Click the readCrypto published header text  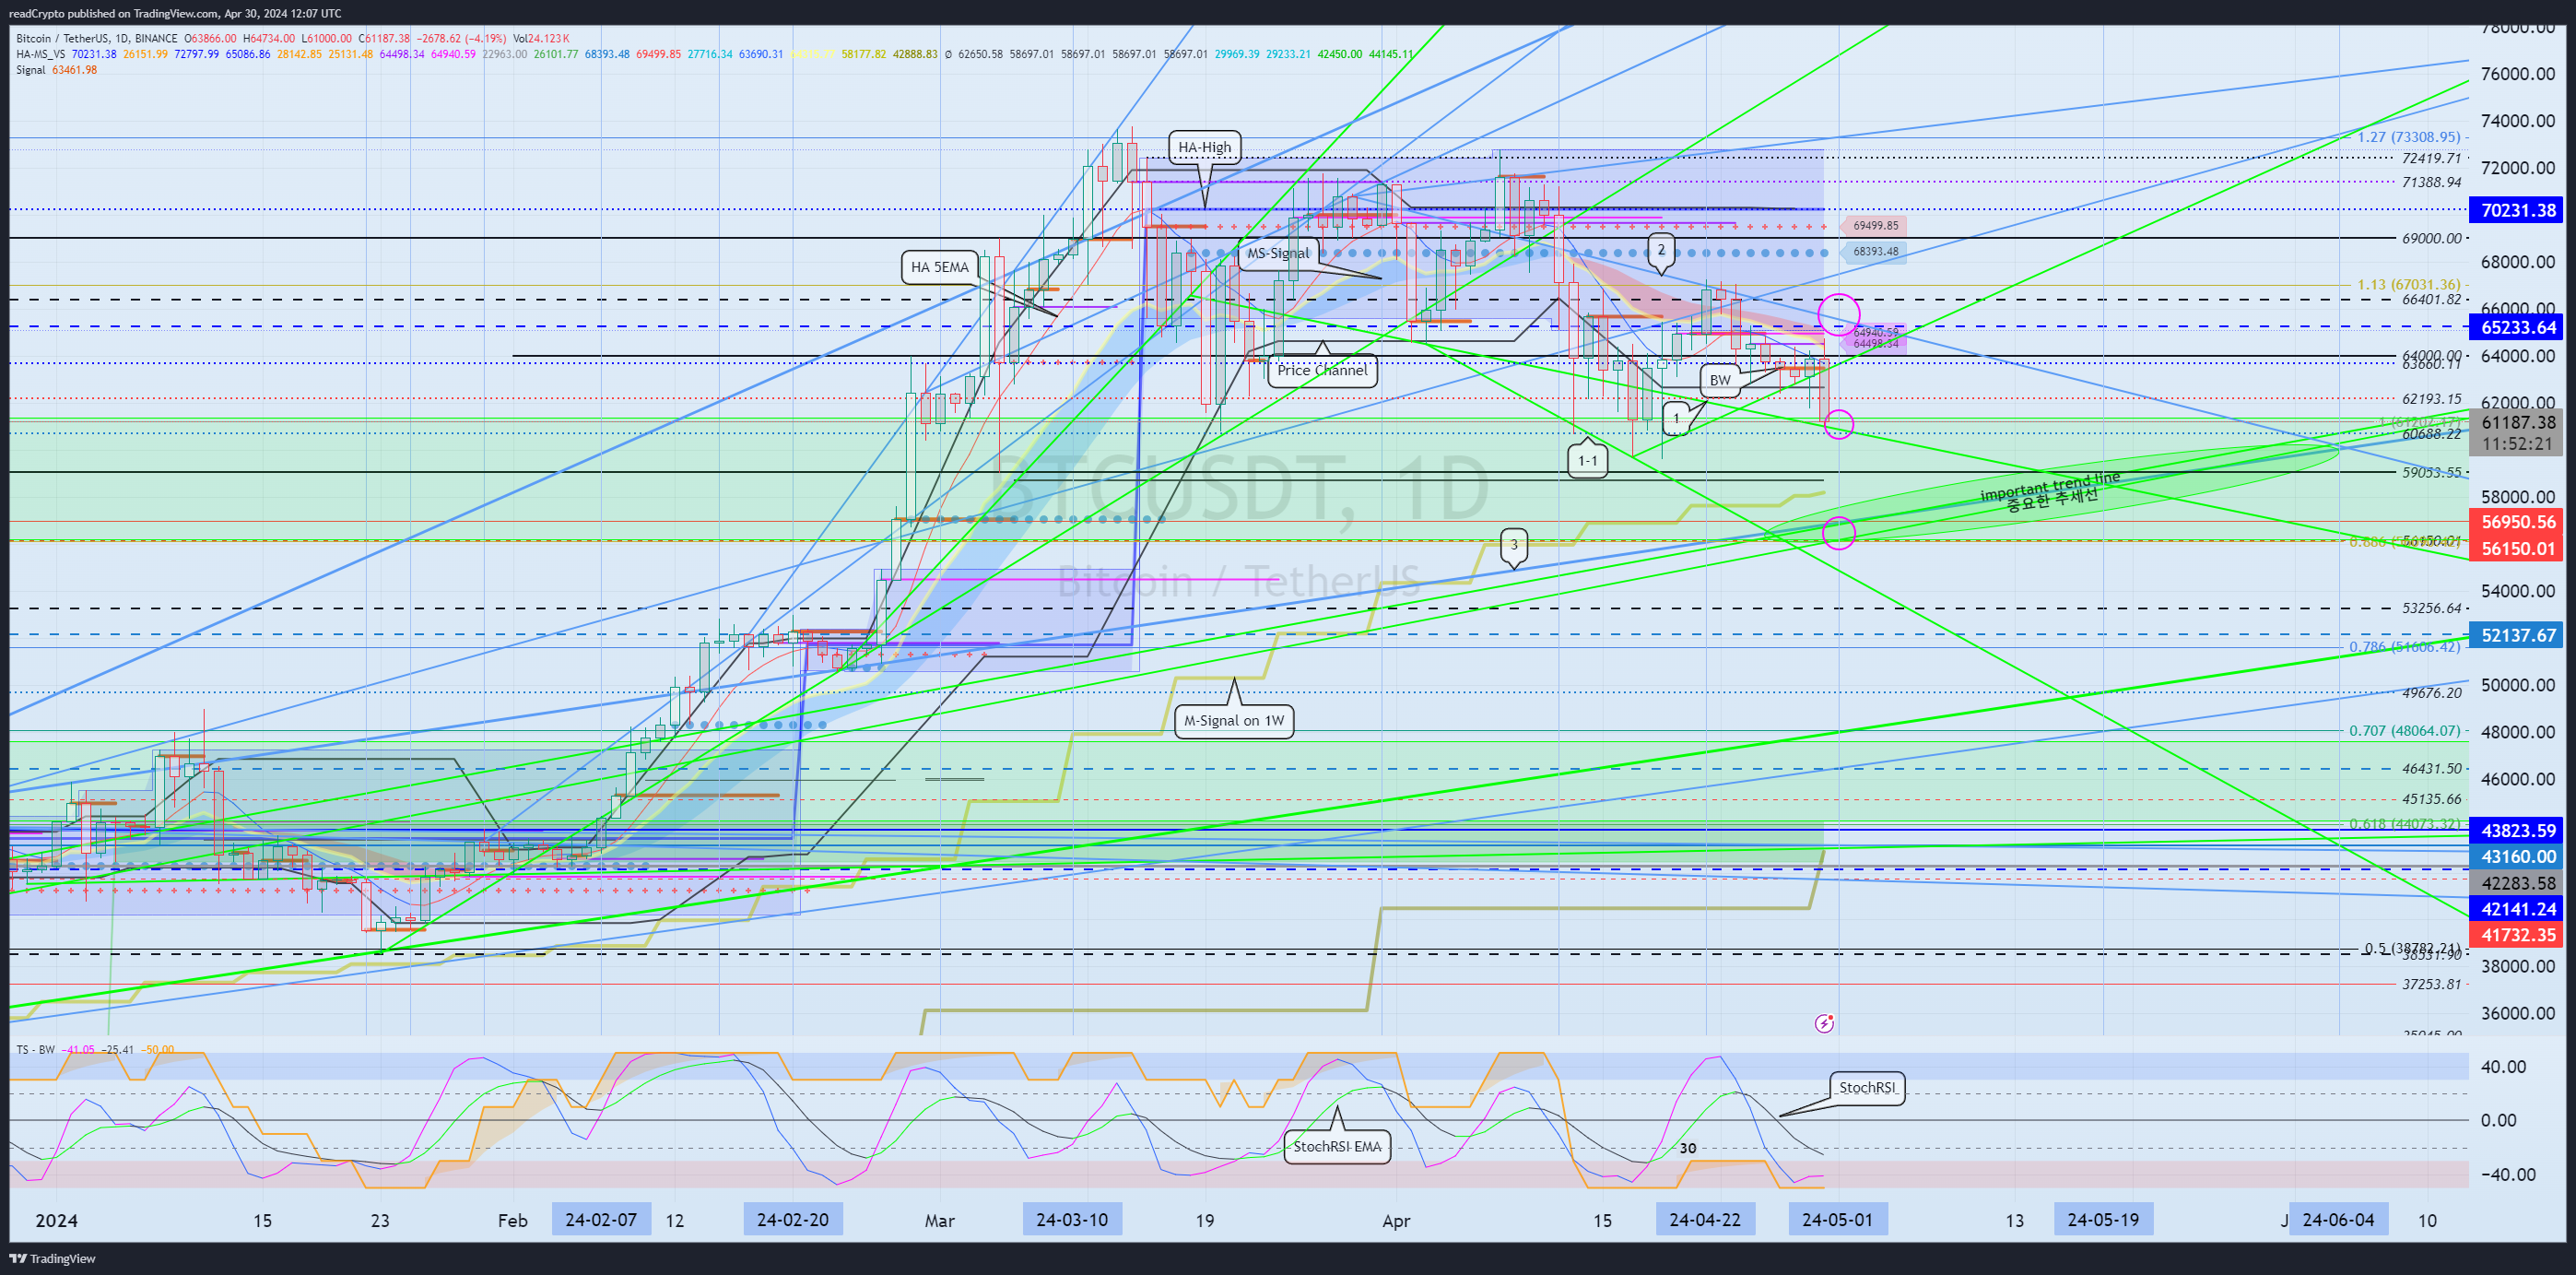click(175, 13)
